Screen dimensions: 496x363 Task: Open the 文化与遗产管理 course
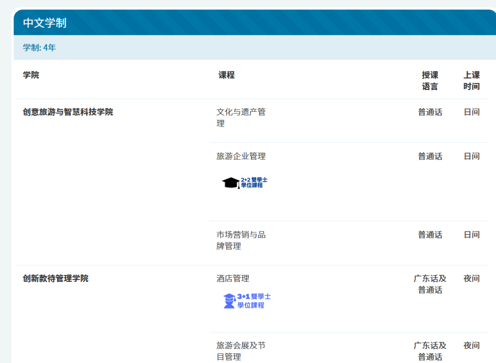click(x=241, y=118)
